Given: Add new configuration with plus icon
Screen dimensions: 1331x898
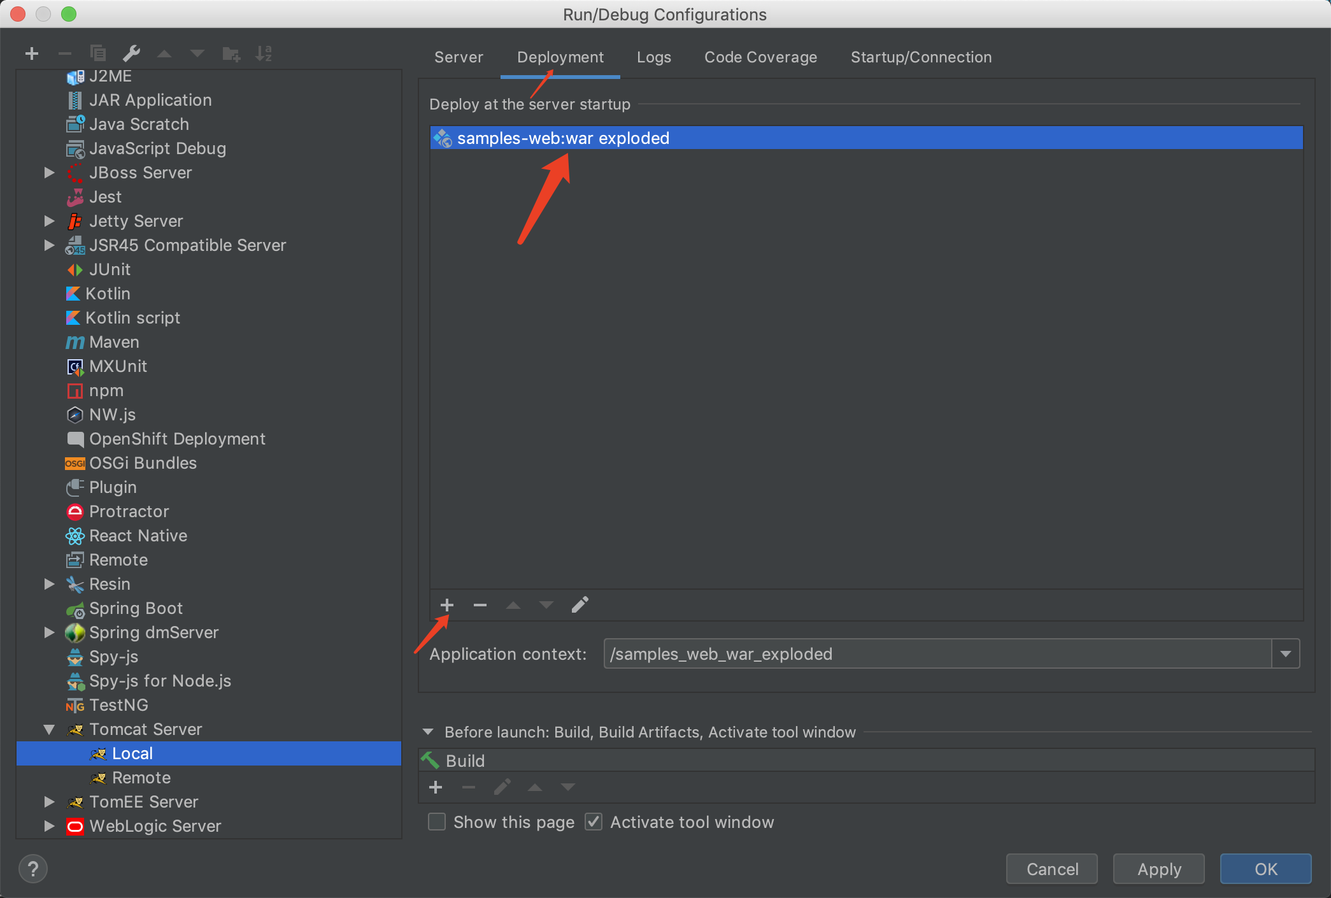Looking at the screenshot, I should tap(32, 53).
